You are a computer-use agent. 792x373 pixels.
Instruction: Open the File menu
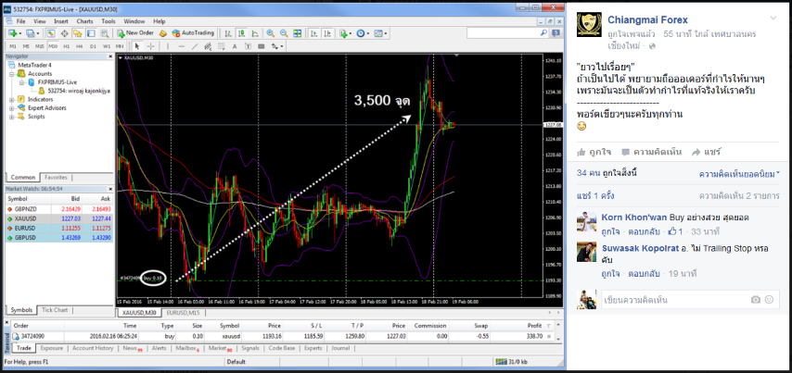20,21
